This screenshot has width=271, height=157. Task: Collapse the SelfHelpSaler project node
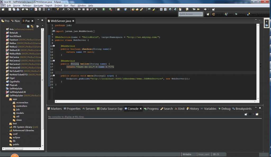point(4,96)
